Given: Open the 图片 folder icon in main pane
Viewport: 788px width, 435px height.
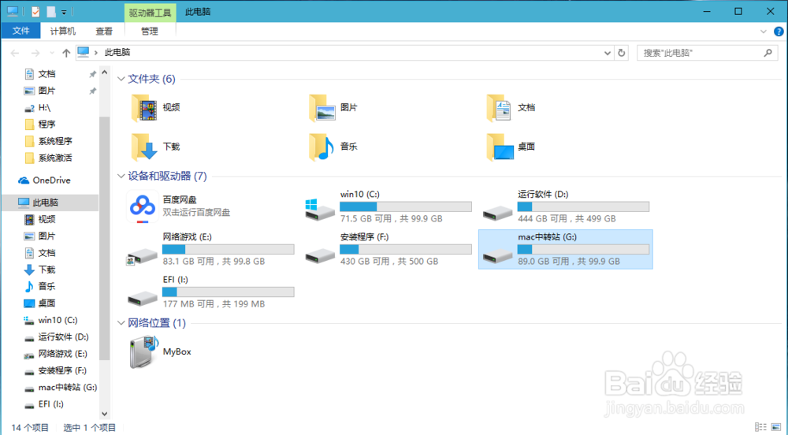Looking at the screenshot, I should pos(322,107).
